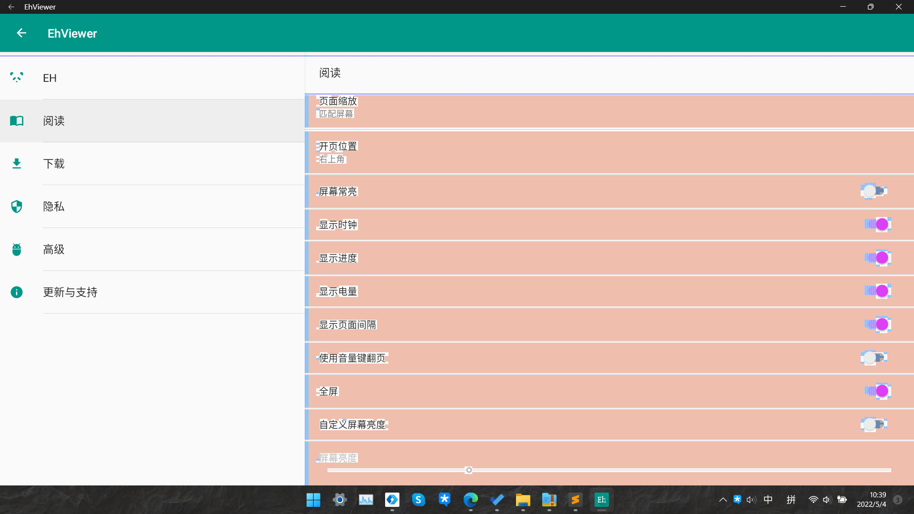
Task: Open the privacy shield icon
Action: [17, 206]
